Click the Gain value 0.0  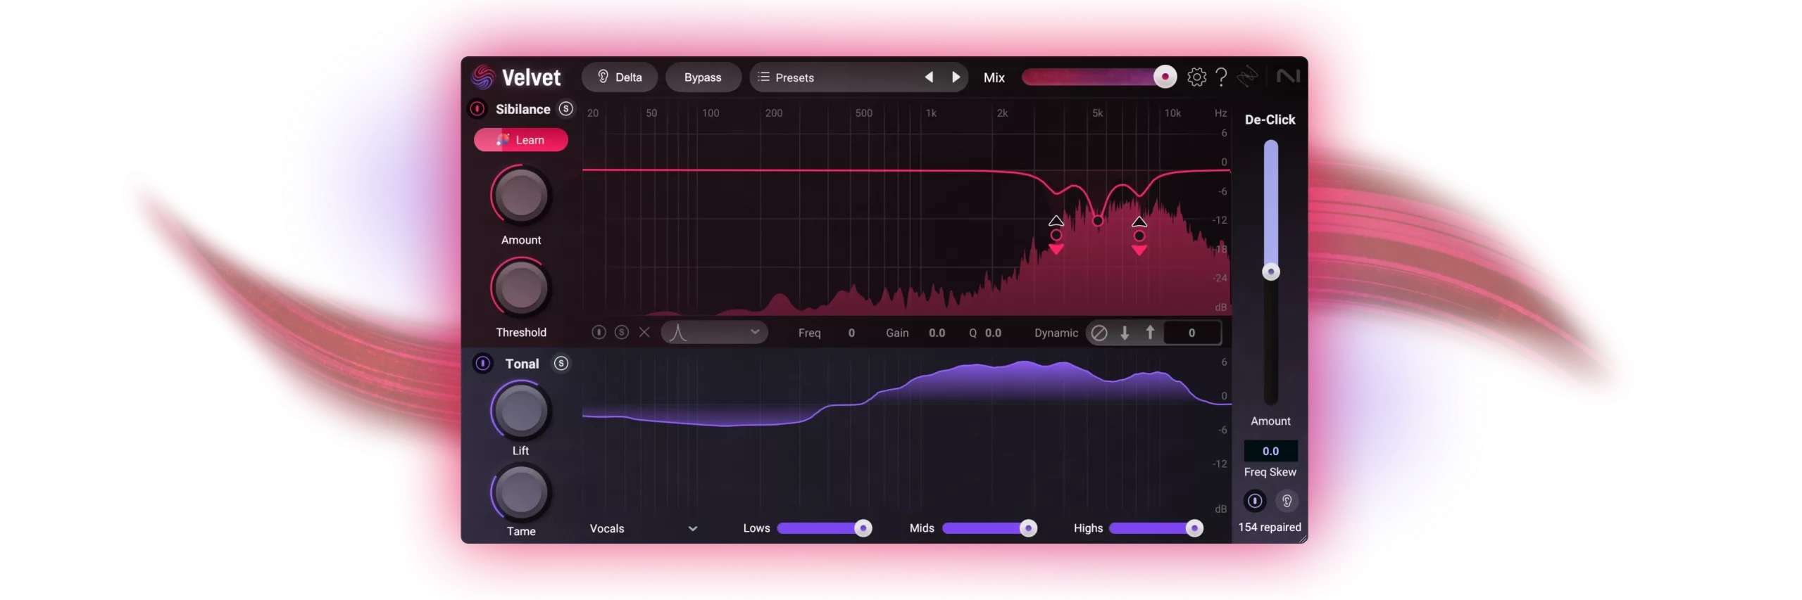tap(936, 333)
